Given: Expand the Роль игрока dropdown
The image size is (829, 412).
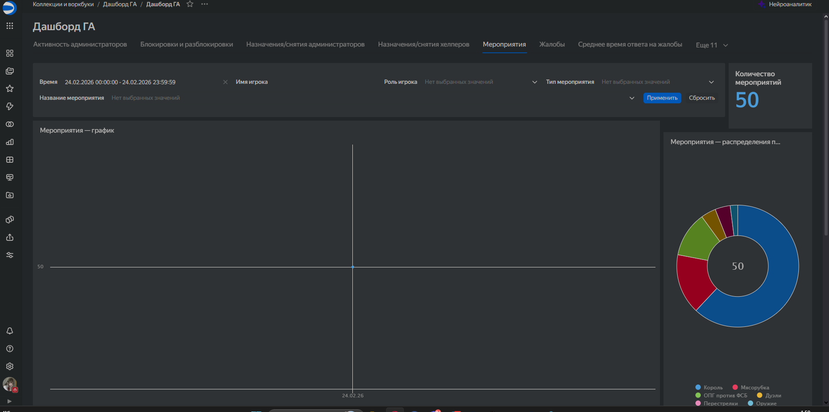Looking at the screenshot, I should pyautogui.click(x=534, y=82).
